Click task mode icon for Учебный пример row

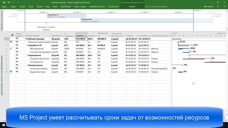tap(17, 39)
